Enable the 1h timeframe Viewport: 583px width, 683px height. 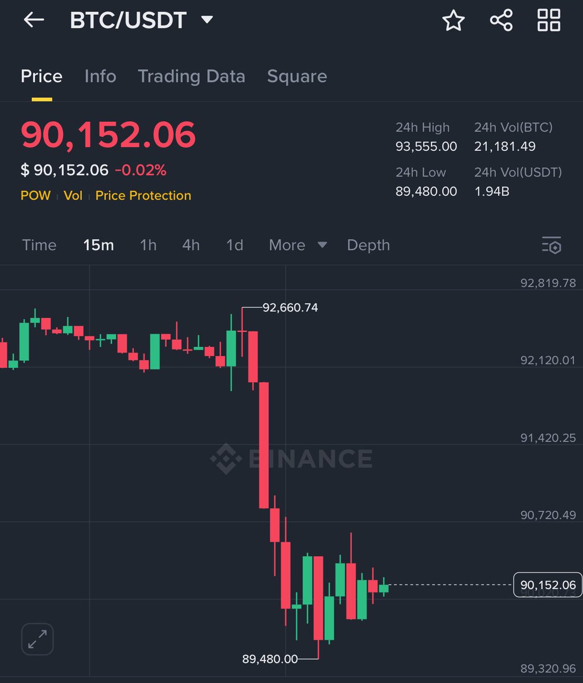[147, 245]
